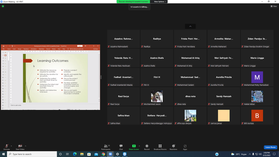Viewport: 279px width, 157px height.
Task: Select Safina khan's tile
Action: pyautogui.click(x=123, y=116)
